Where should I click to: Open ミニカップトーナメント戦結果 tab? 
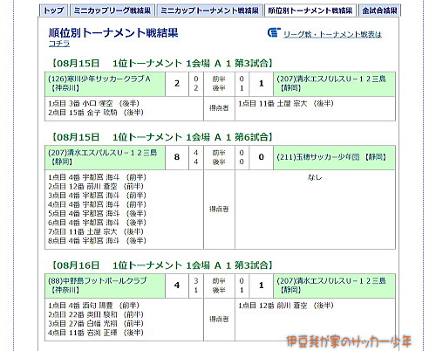(209, 10)
